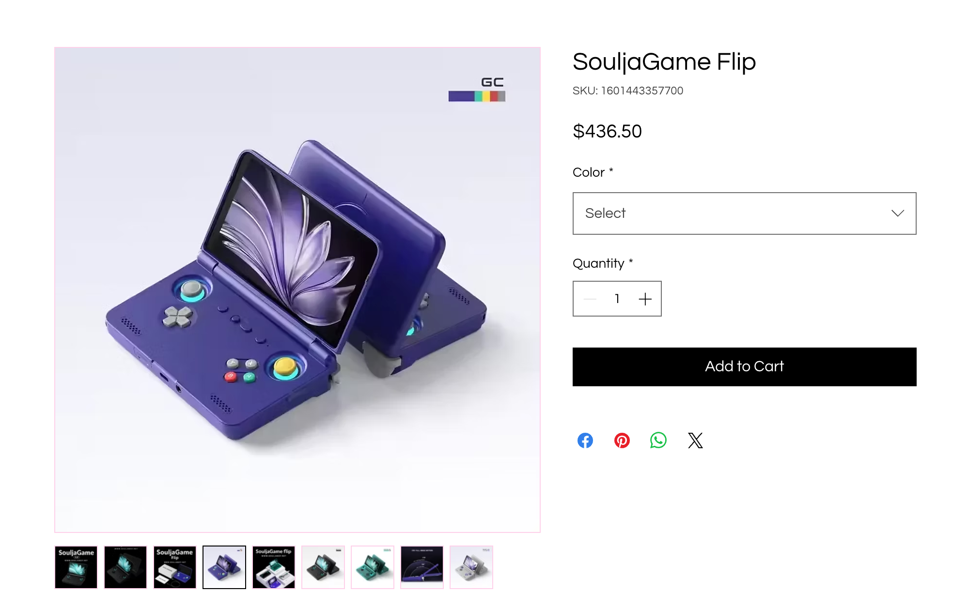Share product on Facebook
The width and height of the screenshot is (968, 607).
[x=585, y=440]
